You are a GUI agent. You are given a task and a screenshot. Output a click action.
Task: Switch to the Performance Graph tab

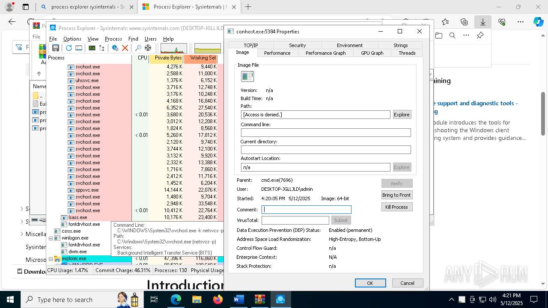tap(325, 53)
